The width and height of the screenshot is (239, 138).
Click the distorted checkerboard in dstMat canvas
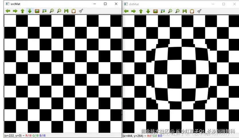tap(181, 74)
